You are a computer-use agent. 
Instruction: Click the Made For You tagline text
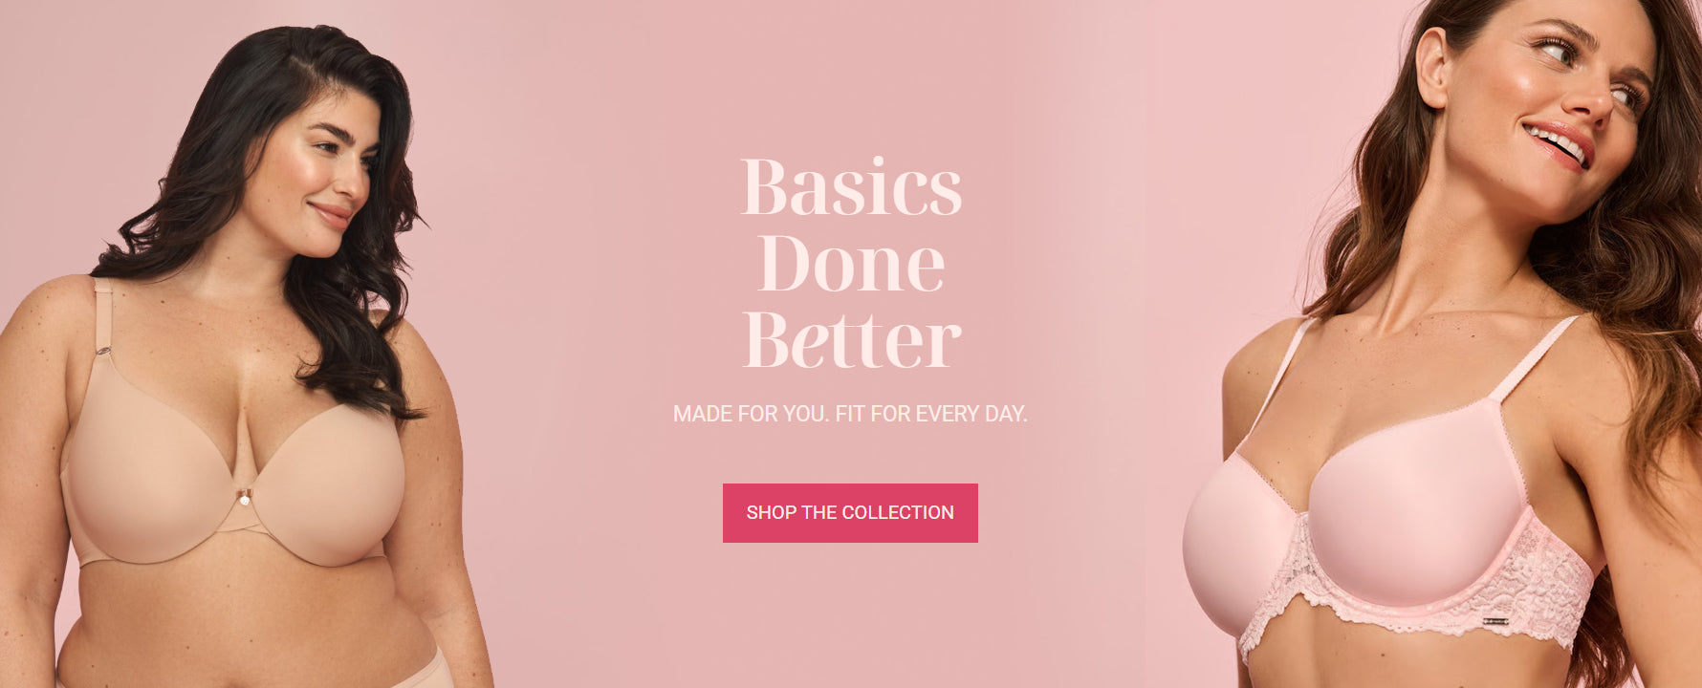pyautogui.click(x=850, y=414)
